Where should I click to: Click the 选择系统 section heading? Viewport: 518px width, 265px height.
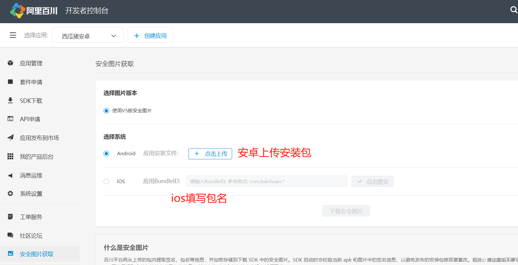pos(115,137)
